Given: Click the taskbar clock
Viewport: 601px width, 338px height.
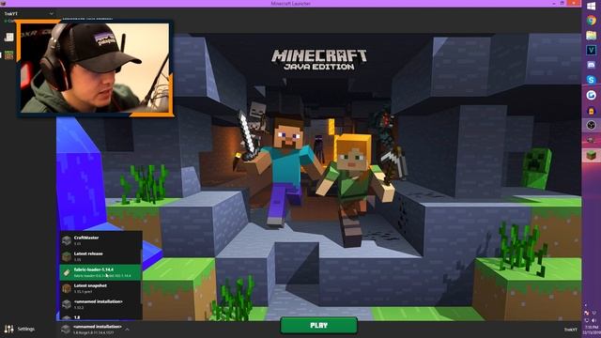Looking at the screenshot, I should pyautogui.click(x=592, y=330).
